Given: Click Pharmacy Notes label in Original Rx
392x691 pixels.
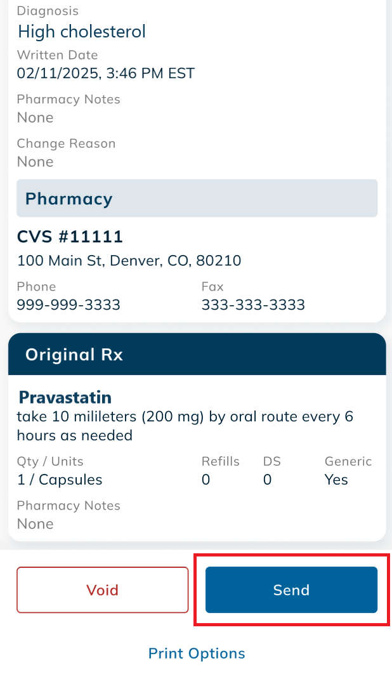Looking at the screenshot, I should [69, 506].
